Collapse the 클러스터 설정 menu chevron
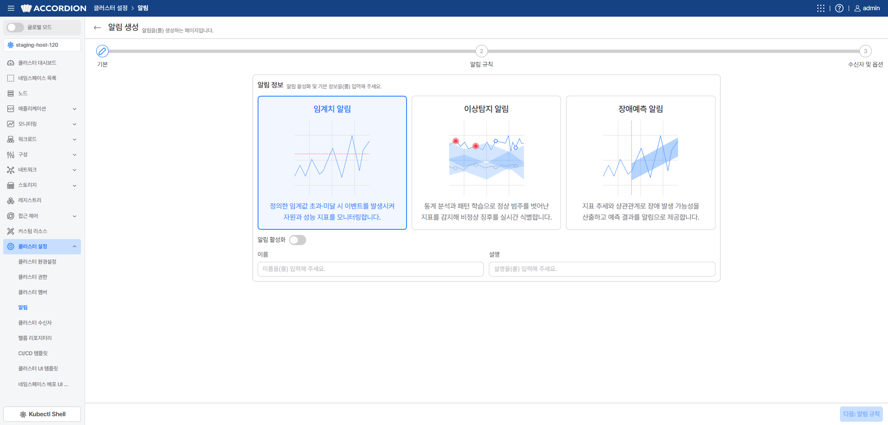Screen dimensions: 888x425 pyautogui.click(x=74, y=246)
